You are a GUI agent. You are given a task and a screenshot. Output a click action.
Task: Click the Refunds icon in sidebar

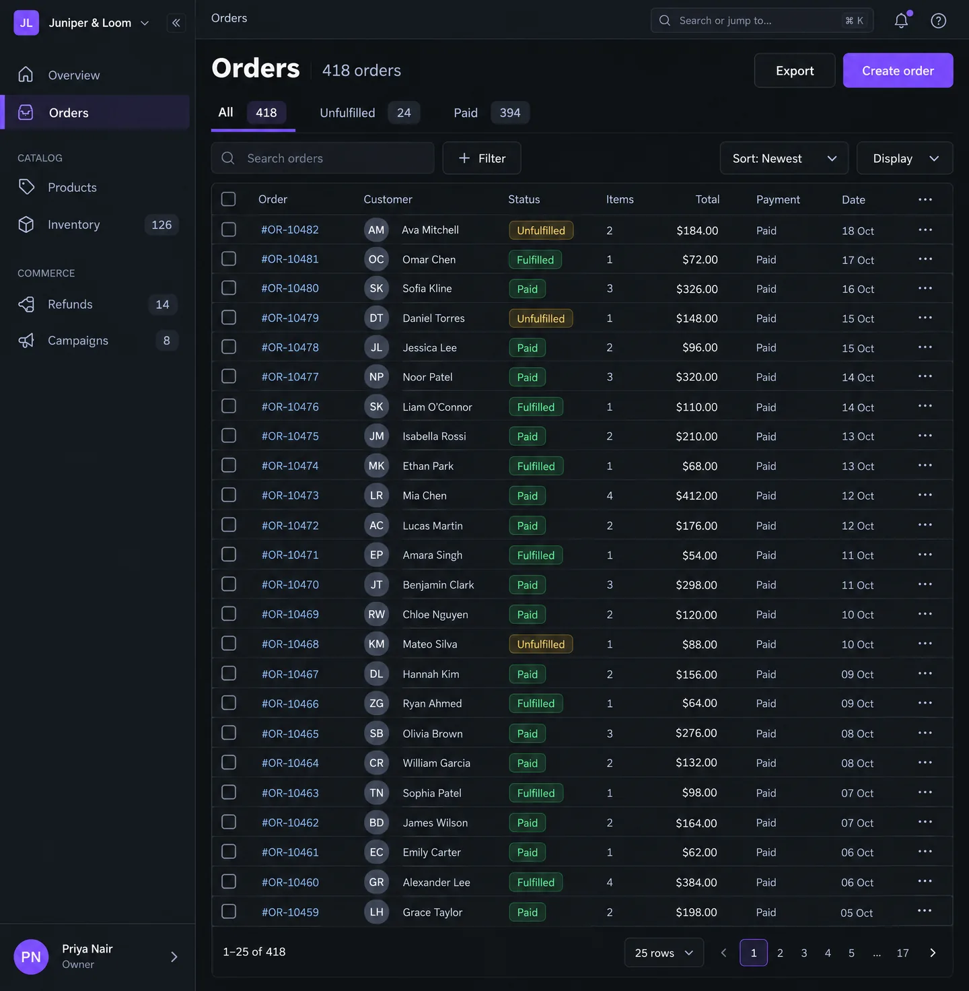[x=26, y=304]
